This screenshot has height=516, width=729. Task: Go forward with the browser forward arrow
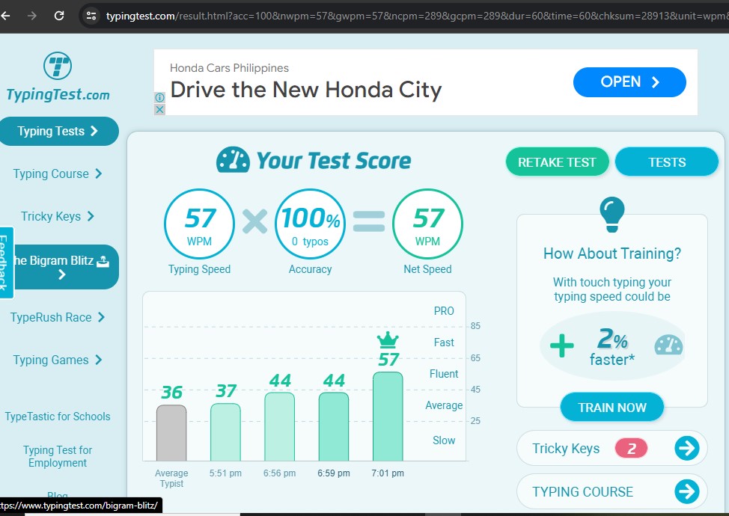31,16
